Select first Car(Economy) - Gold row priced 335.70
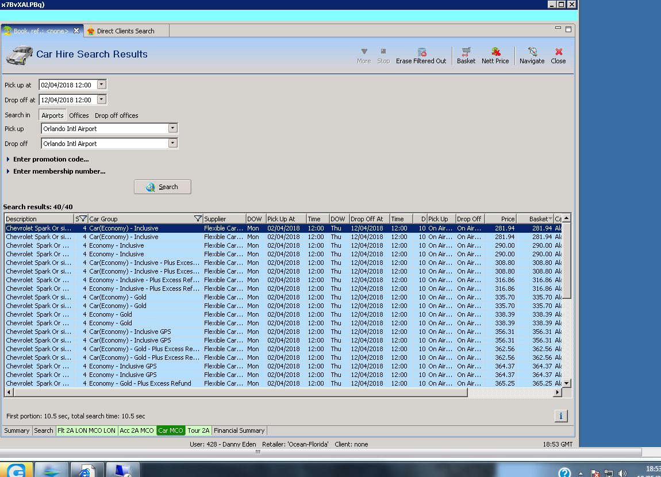Image resolution: width=661 pixels, height=477 pixels. 283,297
